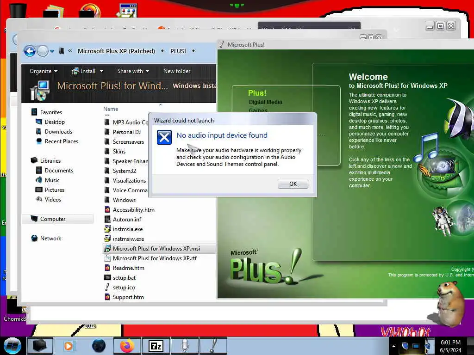
Task: Open the Music library
Action: pos(52,180)
